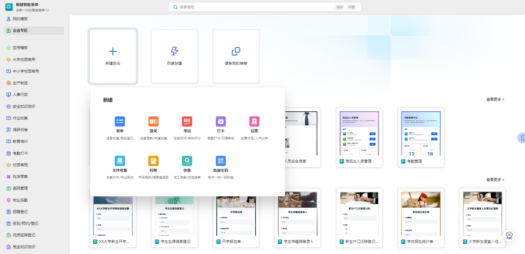Choose the 快查 quick lookup icon
The image size is (525, 254).
click(187, 161)
